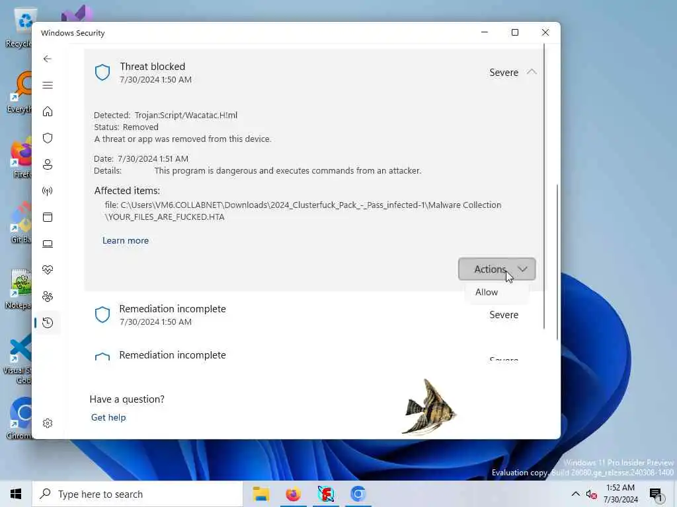Click the Get help link
Image resolution: width=677 pixels, height=507 pixels.
pos(108,417)
